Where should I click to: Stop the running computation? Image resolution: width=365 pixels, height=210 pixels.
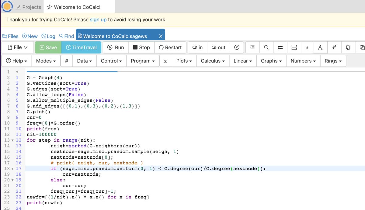(141, 47)
